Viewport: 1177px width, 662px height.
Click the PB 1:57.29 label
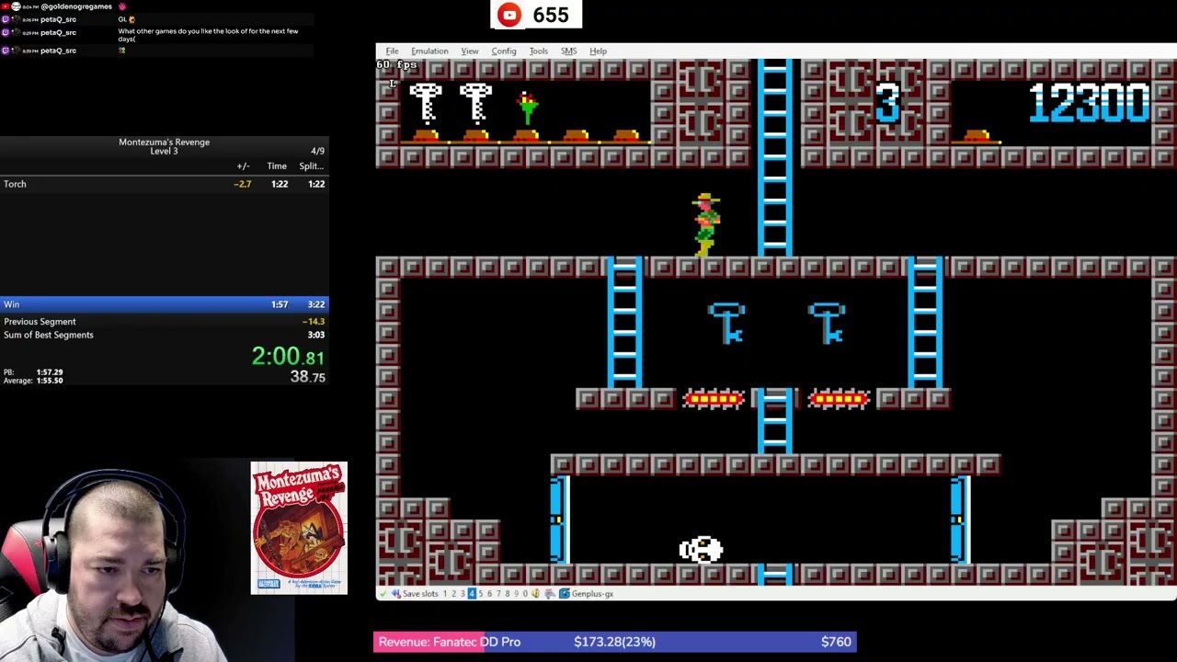pyautogui.click(x=33, y=372)
